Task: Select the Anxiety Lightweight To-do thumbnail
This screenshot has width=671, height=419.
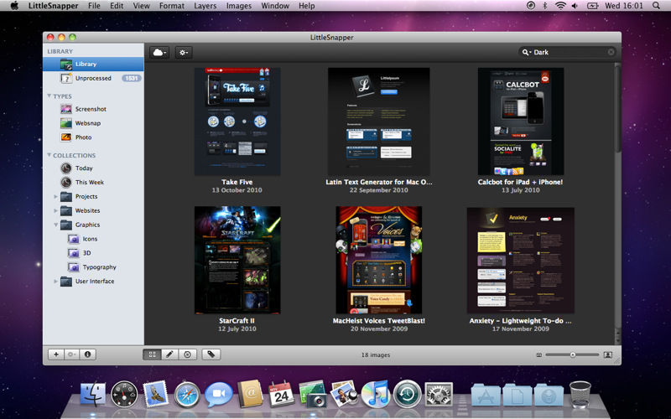Action: (x=520, y=261)
